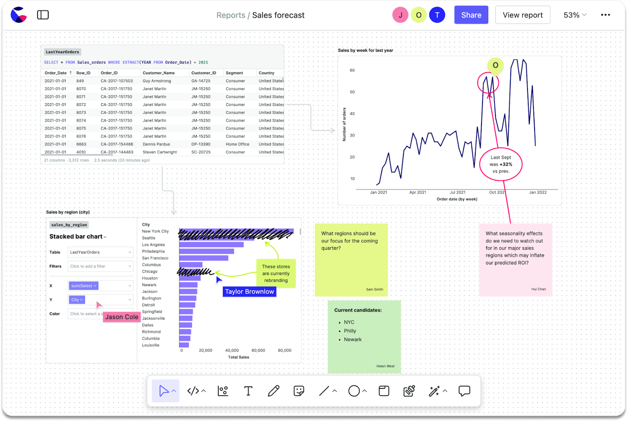Click 'These stores are currently rebranding' note
Viewport: 628px width, 421px height.
tap(276, 273)
